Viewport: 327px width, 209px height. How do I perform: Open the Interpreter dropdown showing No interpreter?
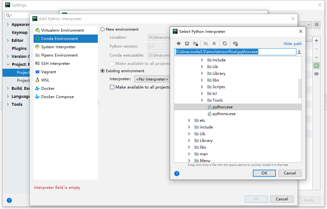pyautogui.click(x=152, y=79)
